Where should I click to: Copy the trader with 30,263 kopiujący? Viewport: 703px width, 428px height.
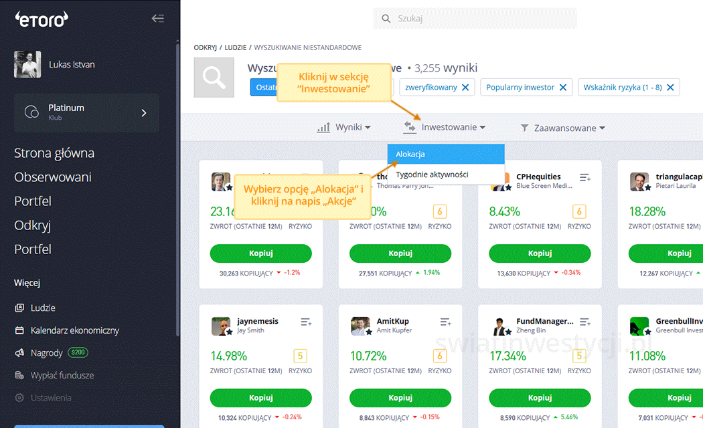point(261,253)
